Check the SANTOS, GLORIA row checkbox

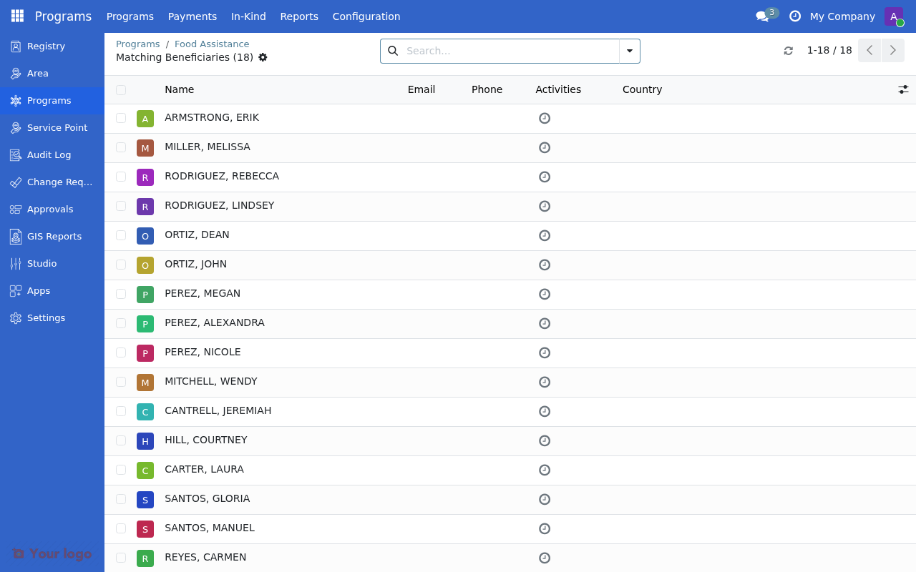pos(120,500)
